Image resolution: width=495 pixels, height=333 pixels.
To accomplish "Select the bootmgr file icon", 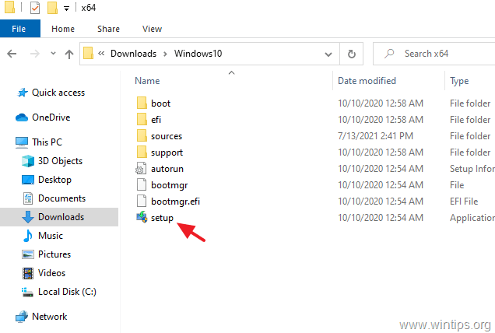I will pyautogui.click(x=142, y=185).
